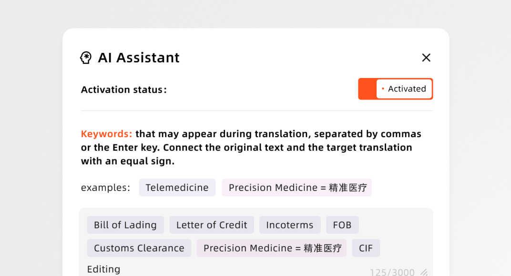
Task: Toggle the Activated status switch
Action: click(395, 89)
